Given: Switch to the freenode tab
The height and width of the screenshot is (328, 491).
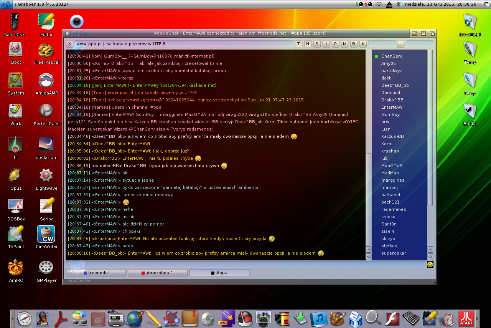Looking at the screenshot, I should click(96, 273).
